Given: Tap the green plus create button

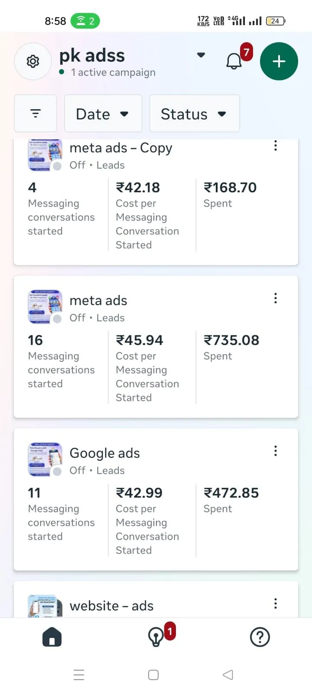Looking at the screenshot, I should click(x=279, y=61).
